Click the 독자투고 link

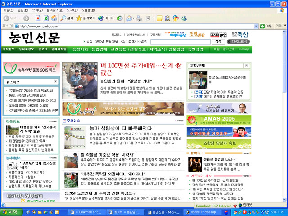[x=117, y=35]
